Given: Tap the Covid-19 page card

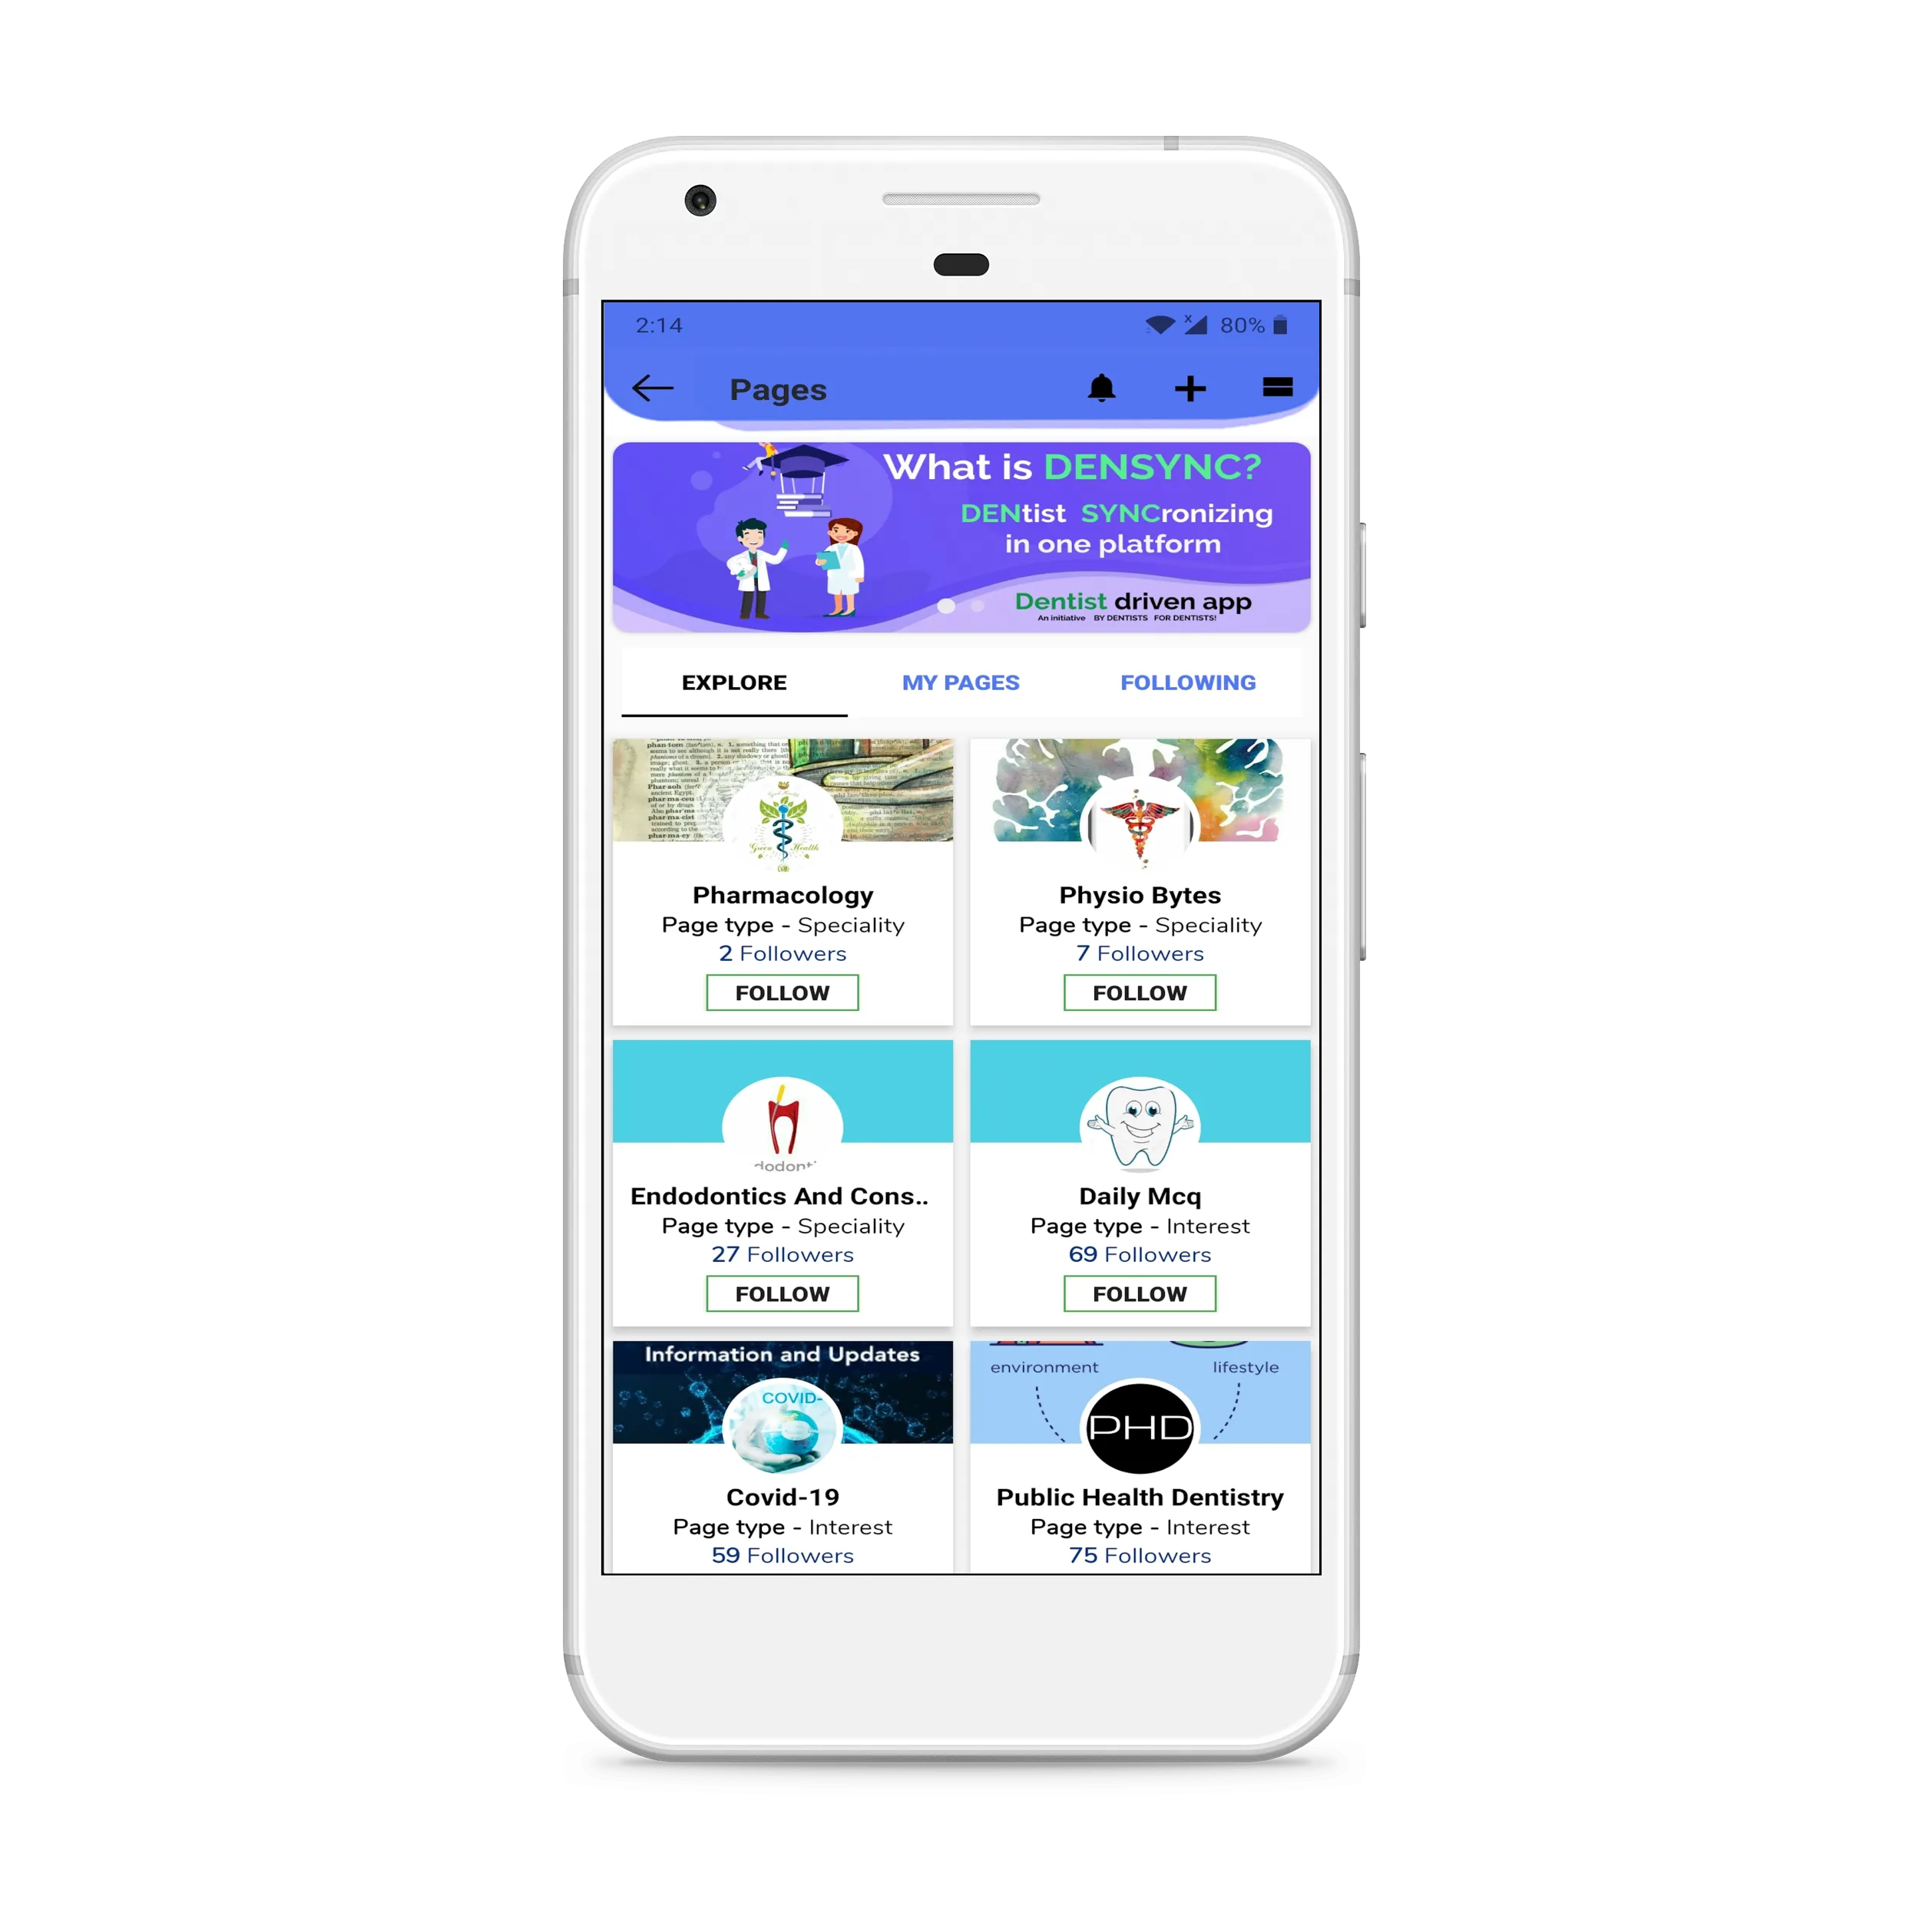Looking at the screenshot, I should tap(783, 1448).
